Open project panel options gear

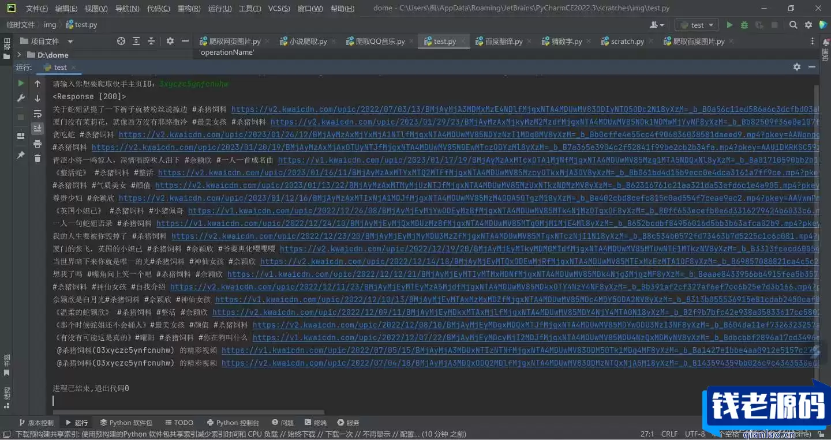pos(170,41)
